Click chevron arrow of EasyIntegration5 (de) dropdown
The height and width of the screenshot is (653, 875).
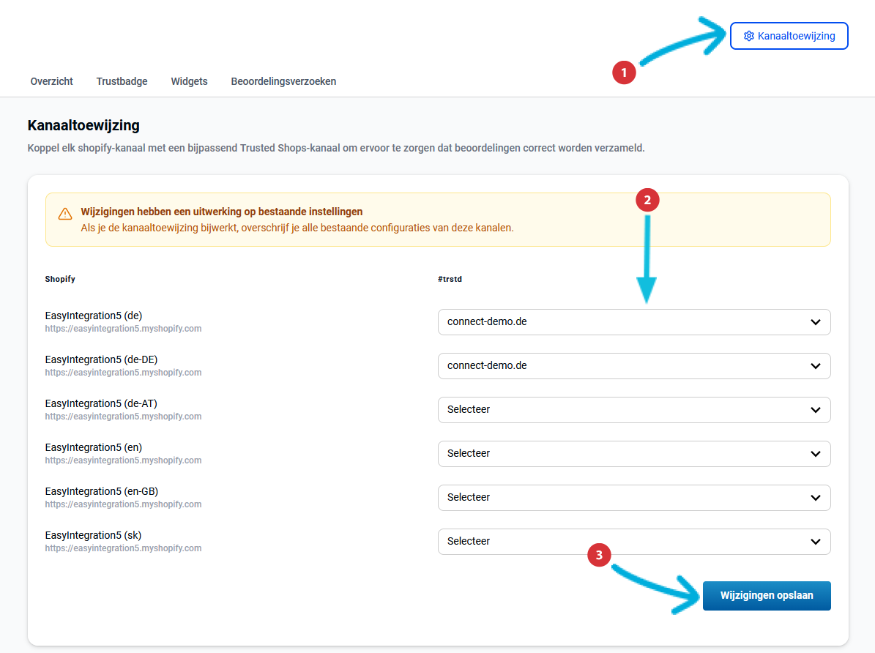pyautogui.click(x=816, y=322)
